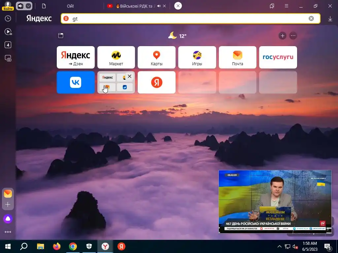Screen dimensions: 338x253
Task: Close the current new tab with round X
Action: point(178,6)
